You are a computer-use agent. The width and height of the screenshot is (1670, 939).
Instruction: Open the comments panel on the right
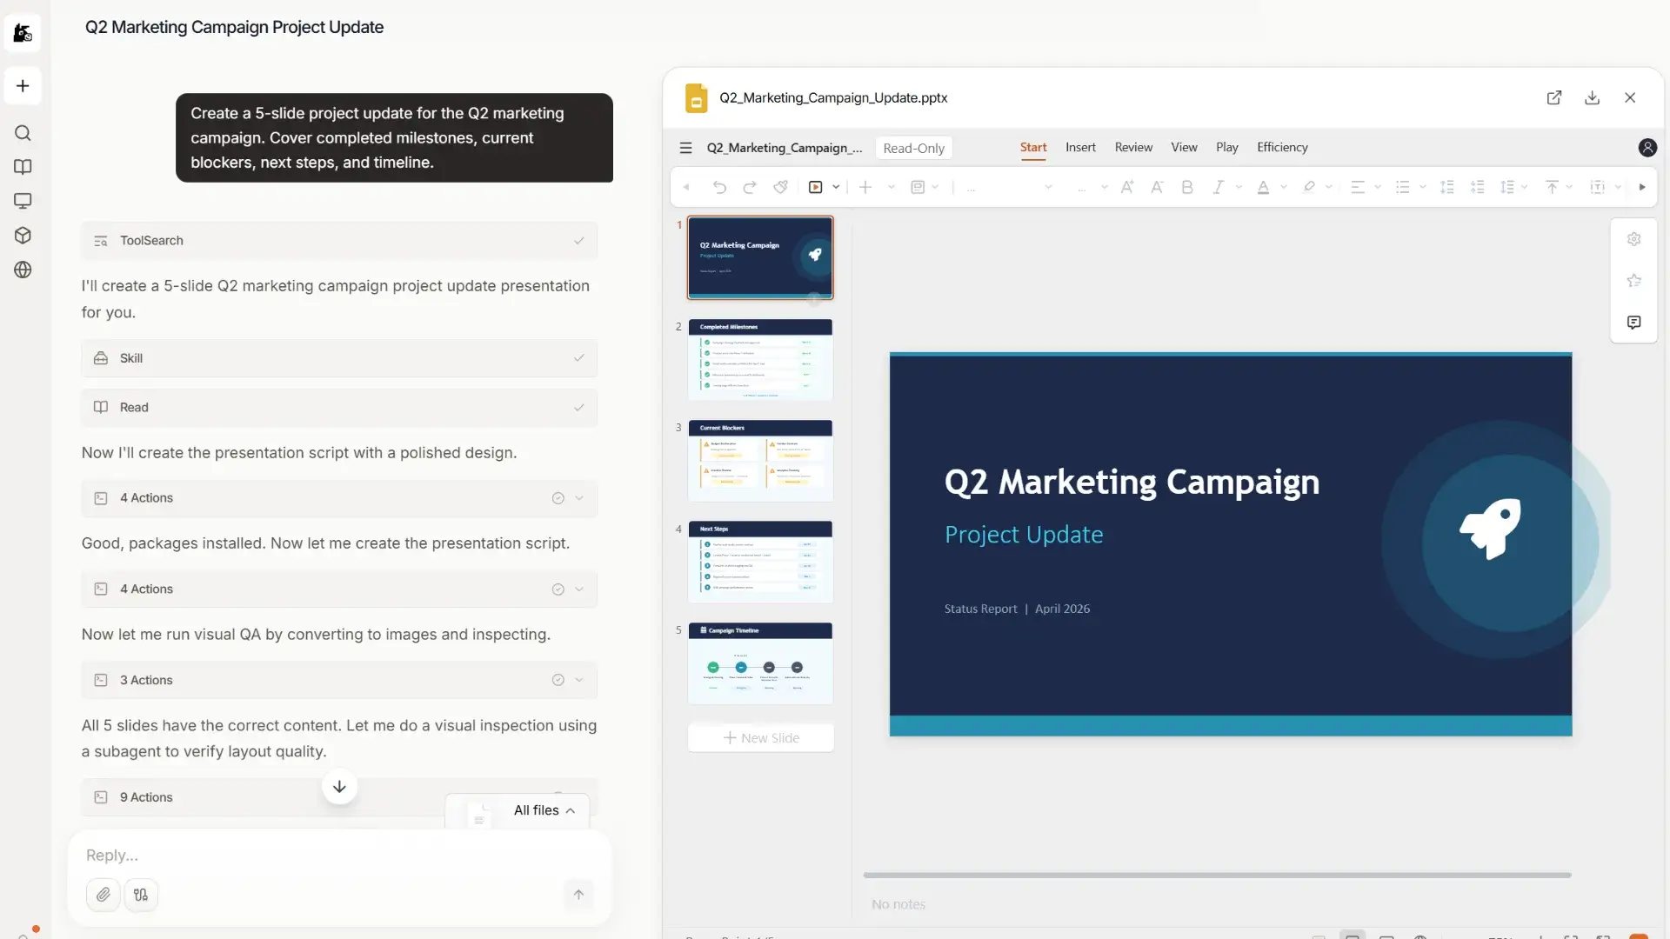(1634, 323)
